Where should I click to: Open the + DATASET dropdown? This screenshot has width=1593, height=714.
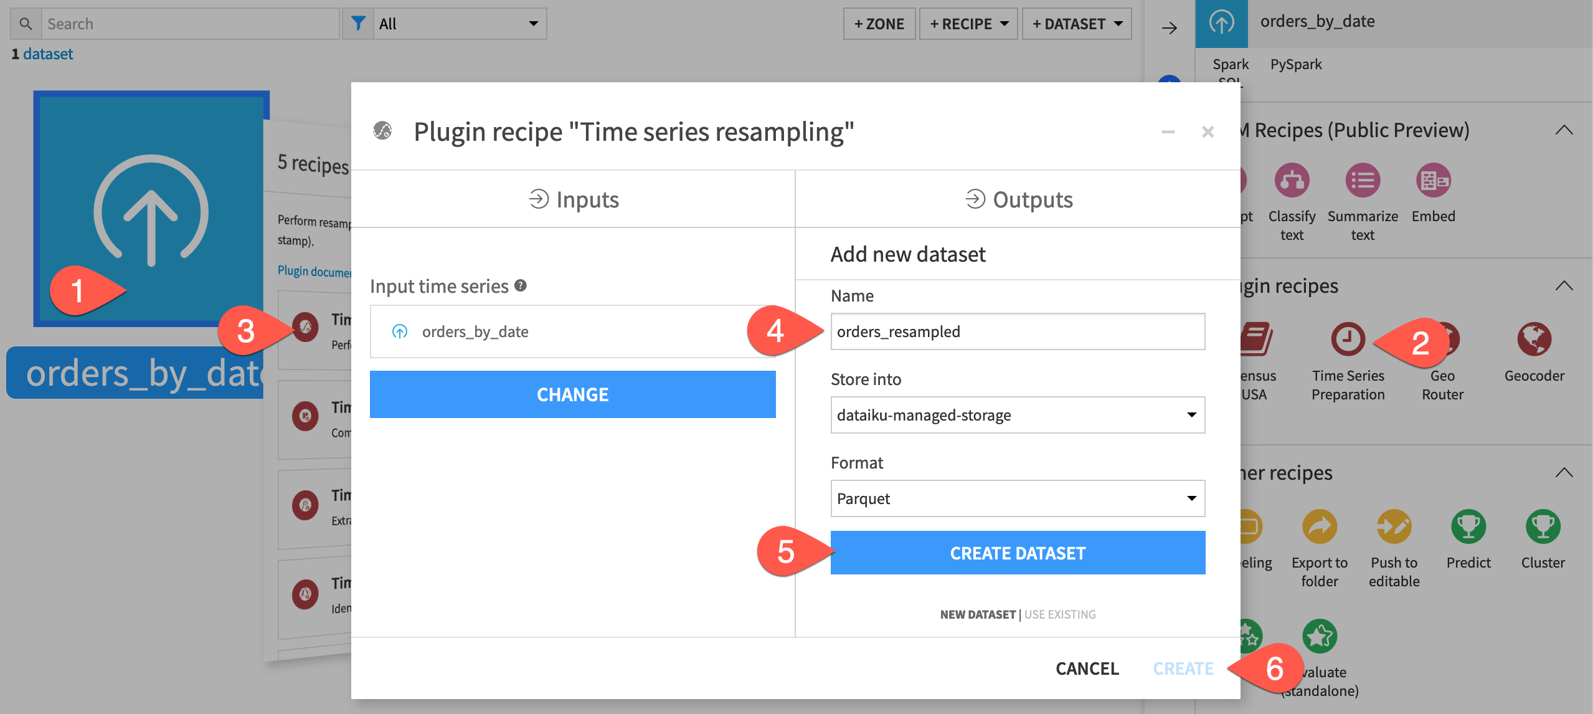pyautogui.click(x=1077, y=24)
